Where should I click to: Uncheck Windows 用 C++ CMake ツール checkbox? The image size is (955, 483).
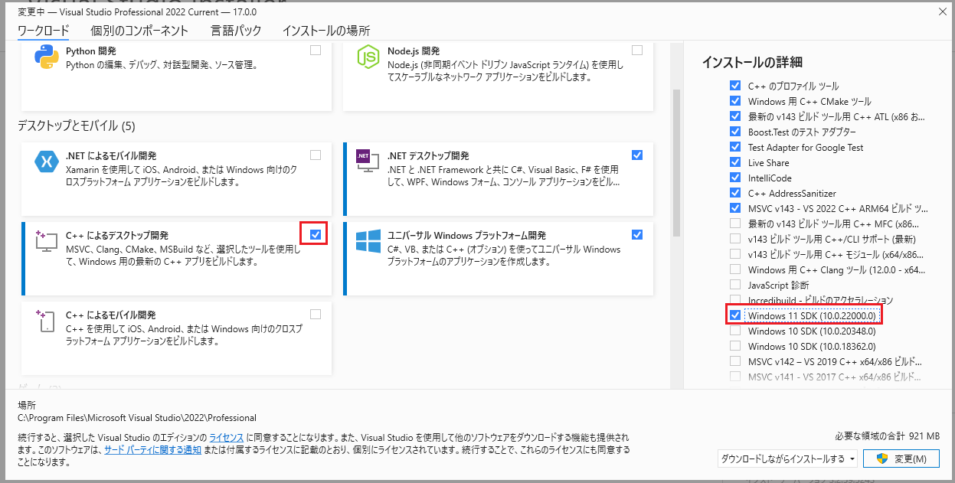point(735,101)
